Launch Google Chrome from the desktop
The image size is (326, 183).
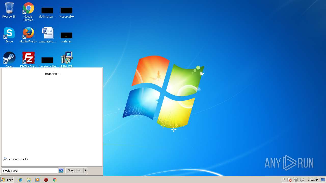click(28, 12)
